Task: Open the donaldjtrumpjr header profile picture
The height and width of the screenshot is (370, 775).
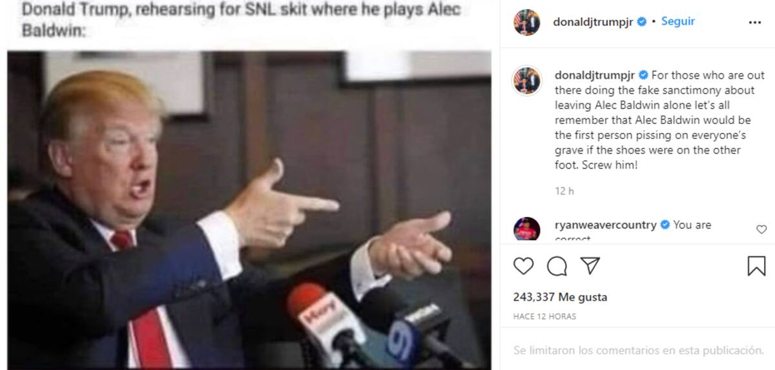Action: (526, 23)
